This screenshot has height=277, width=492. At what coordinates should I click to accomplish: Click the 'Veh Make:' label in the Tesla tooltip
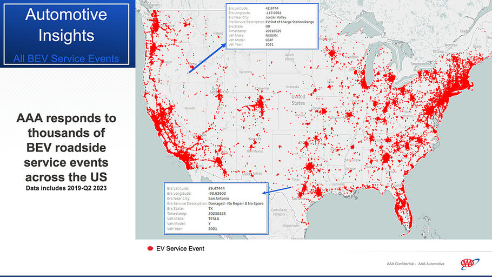pyautogui.click(x=175, y=219)
